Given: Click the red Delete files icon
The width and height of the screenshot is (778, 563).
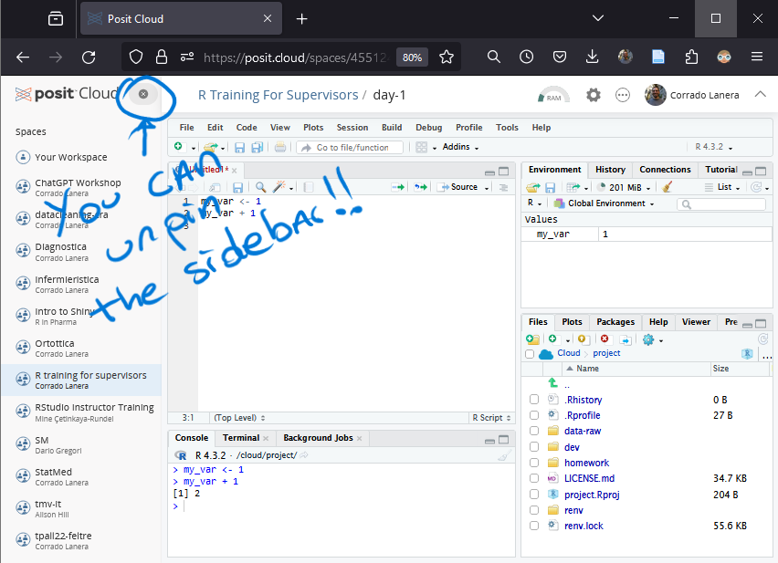Looking at the screenshot, I should click(605, 339).
